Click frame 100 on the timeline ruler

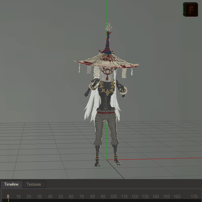click(113, 197)
